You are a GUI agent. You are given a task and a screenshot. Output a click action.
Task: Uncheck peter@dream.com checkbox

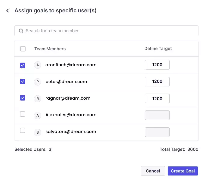tap(23, 82)
